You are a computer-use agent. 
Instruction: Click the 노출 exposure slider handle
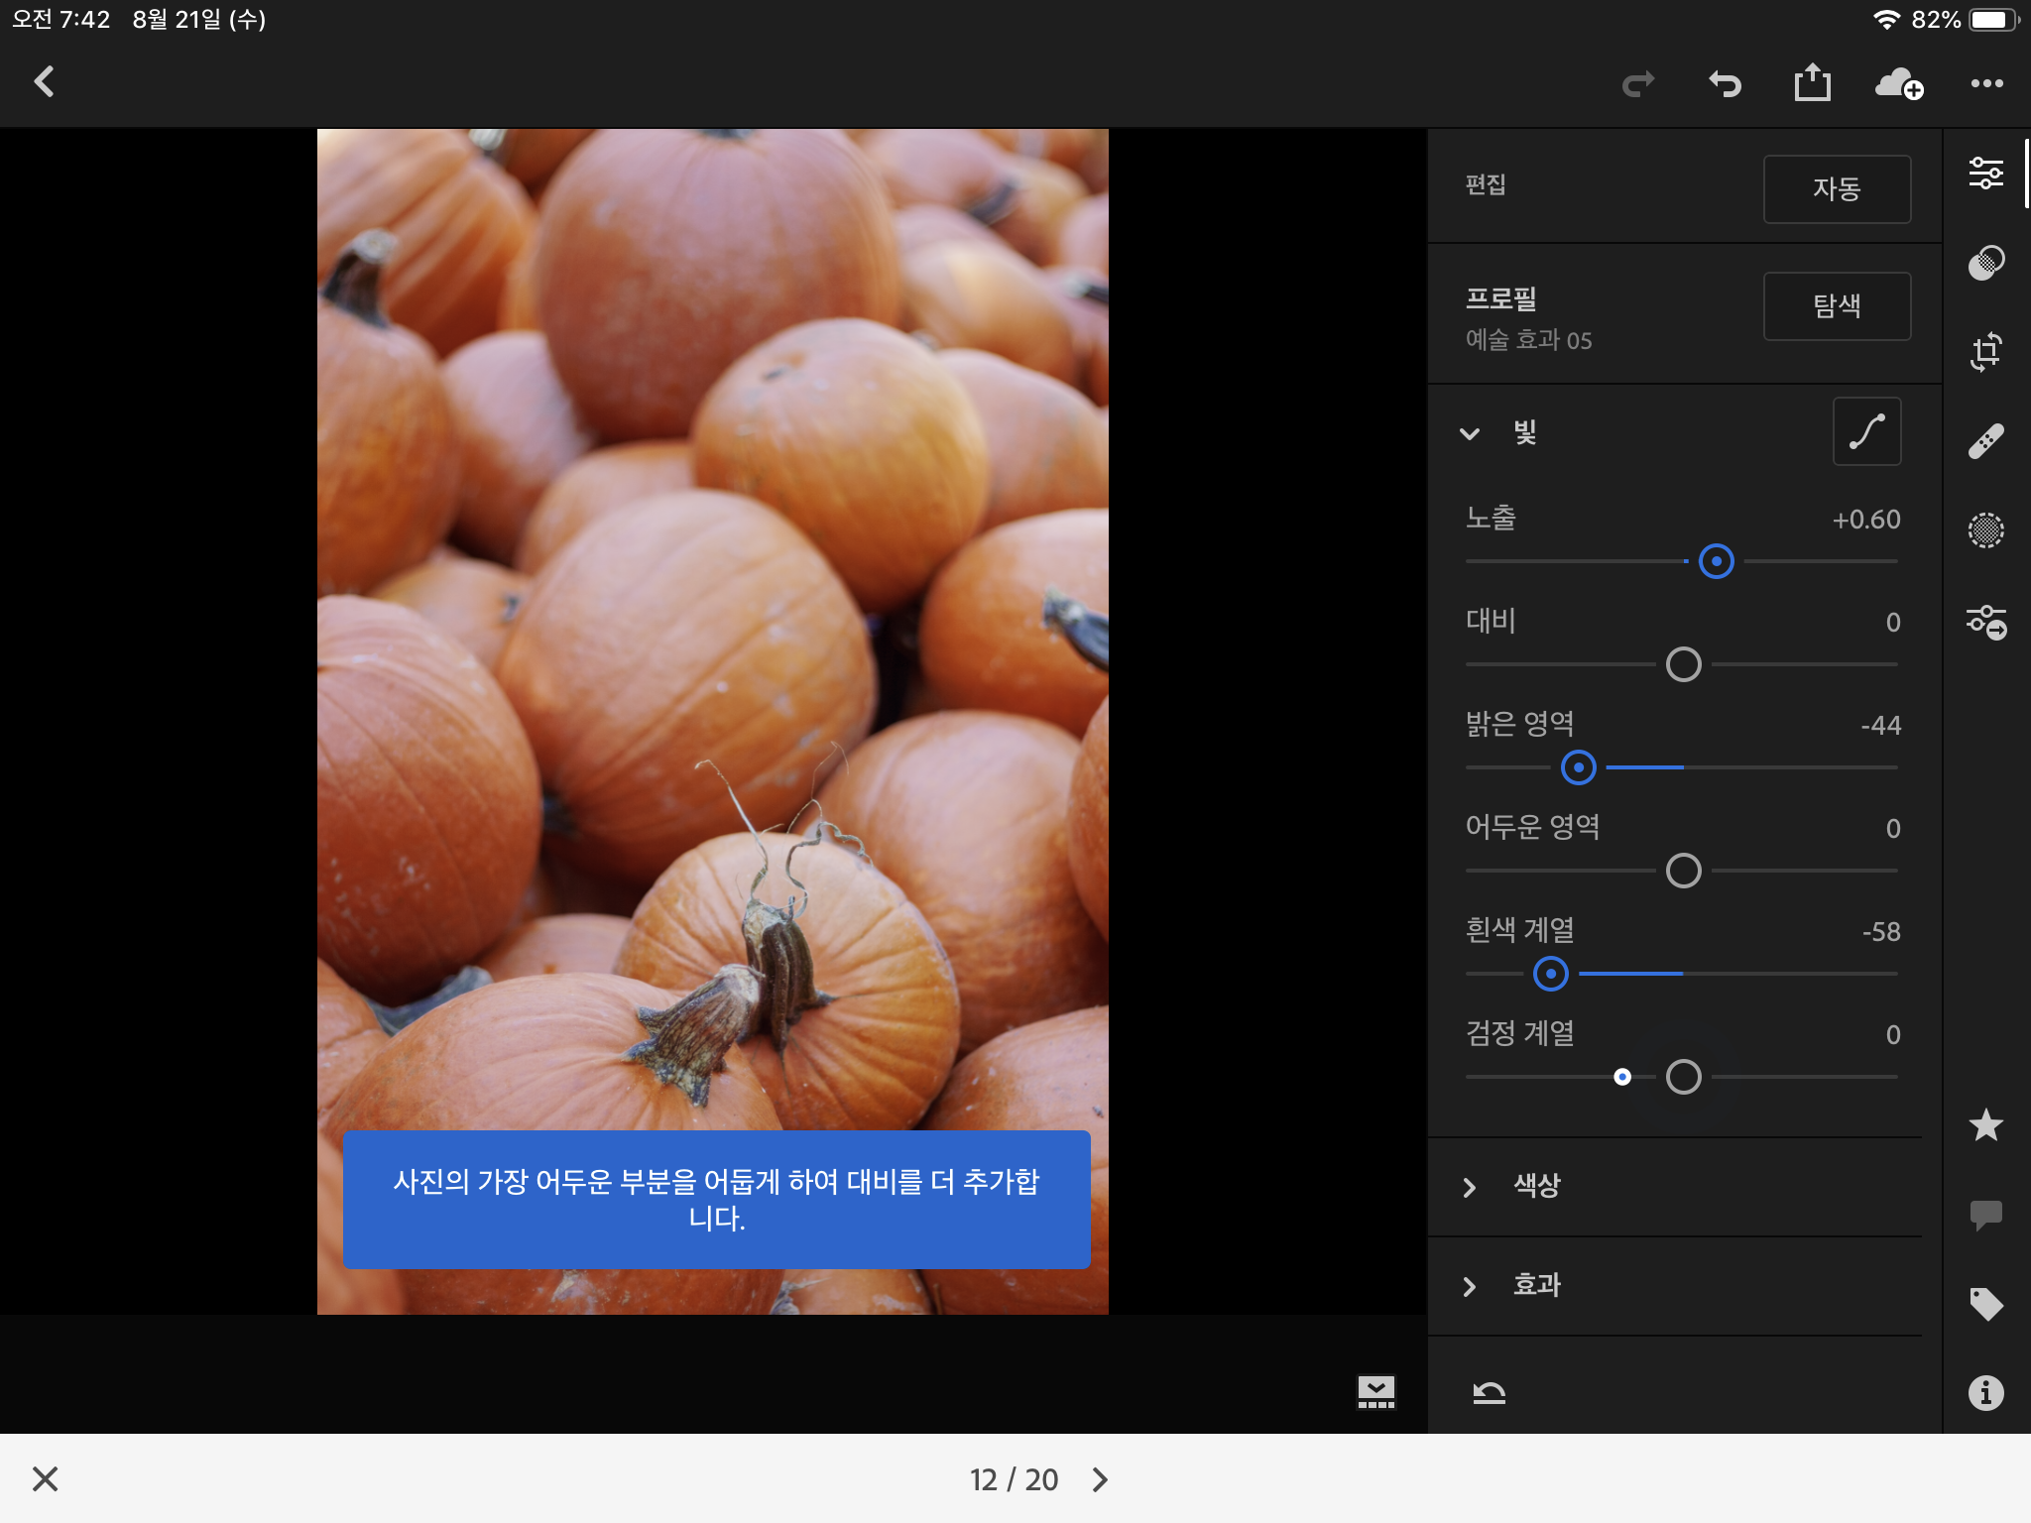(1717, 561)
